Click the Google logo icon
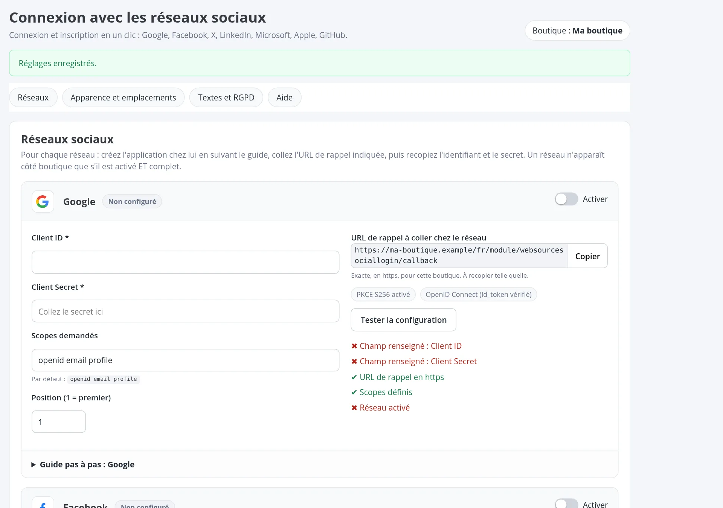Viewport: 723px width, 508px height. point(43,202)
